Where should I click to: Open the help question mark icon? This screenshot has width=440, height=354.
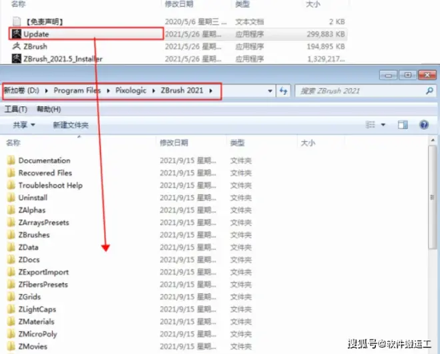(424, 124)
